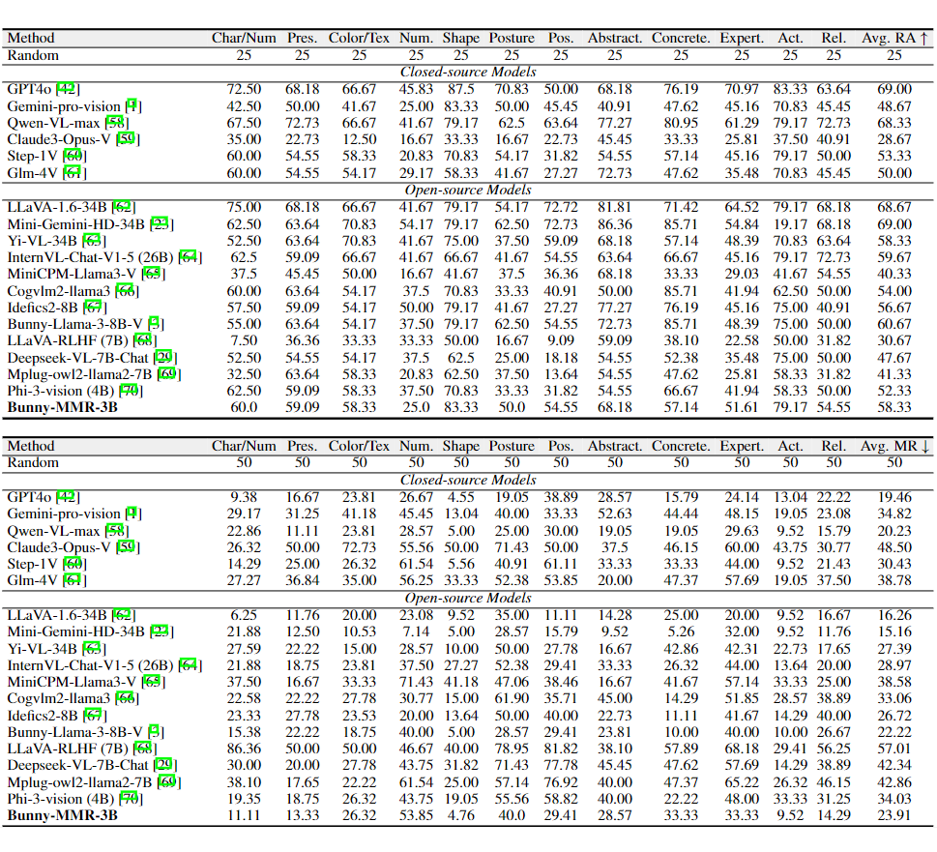Follow Qwen-VL-max reference in the RA table
Viewport: 937px width, 852px height.
[117, 123]
